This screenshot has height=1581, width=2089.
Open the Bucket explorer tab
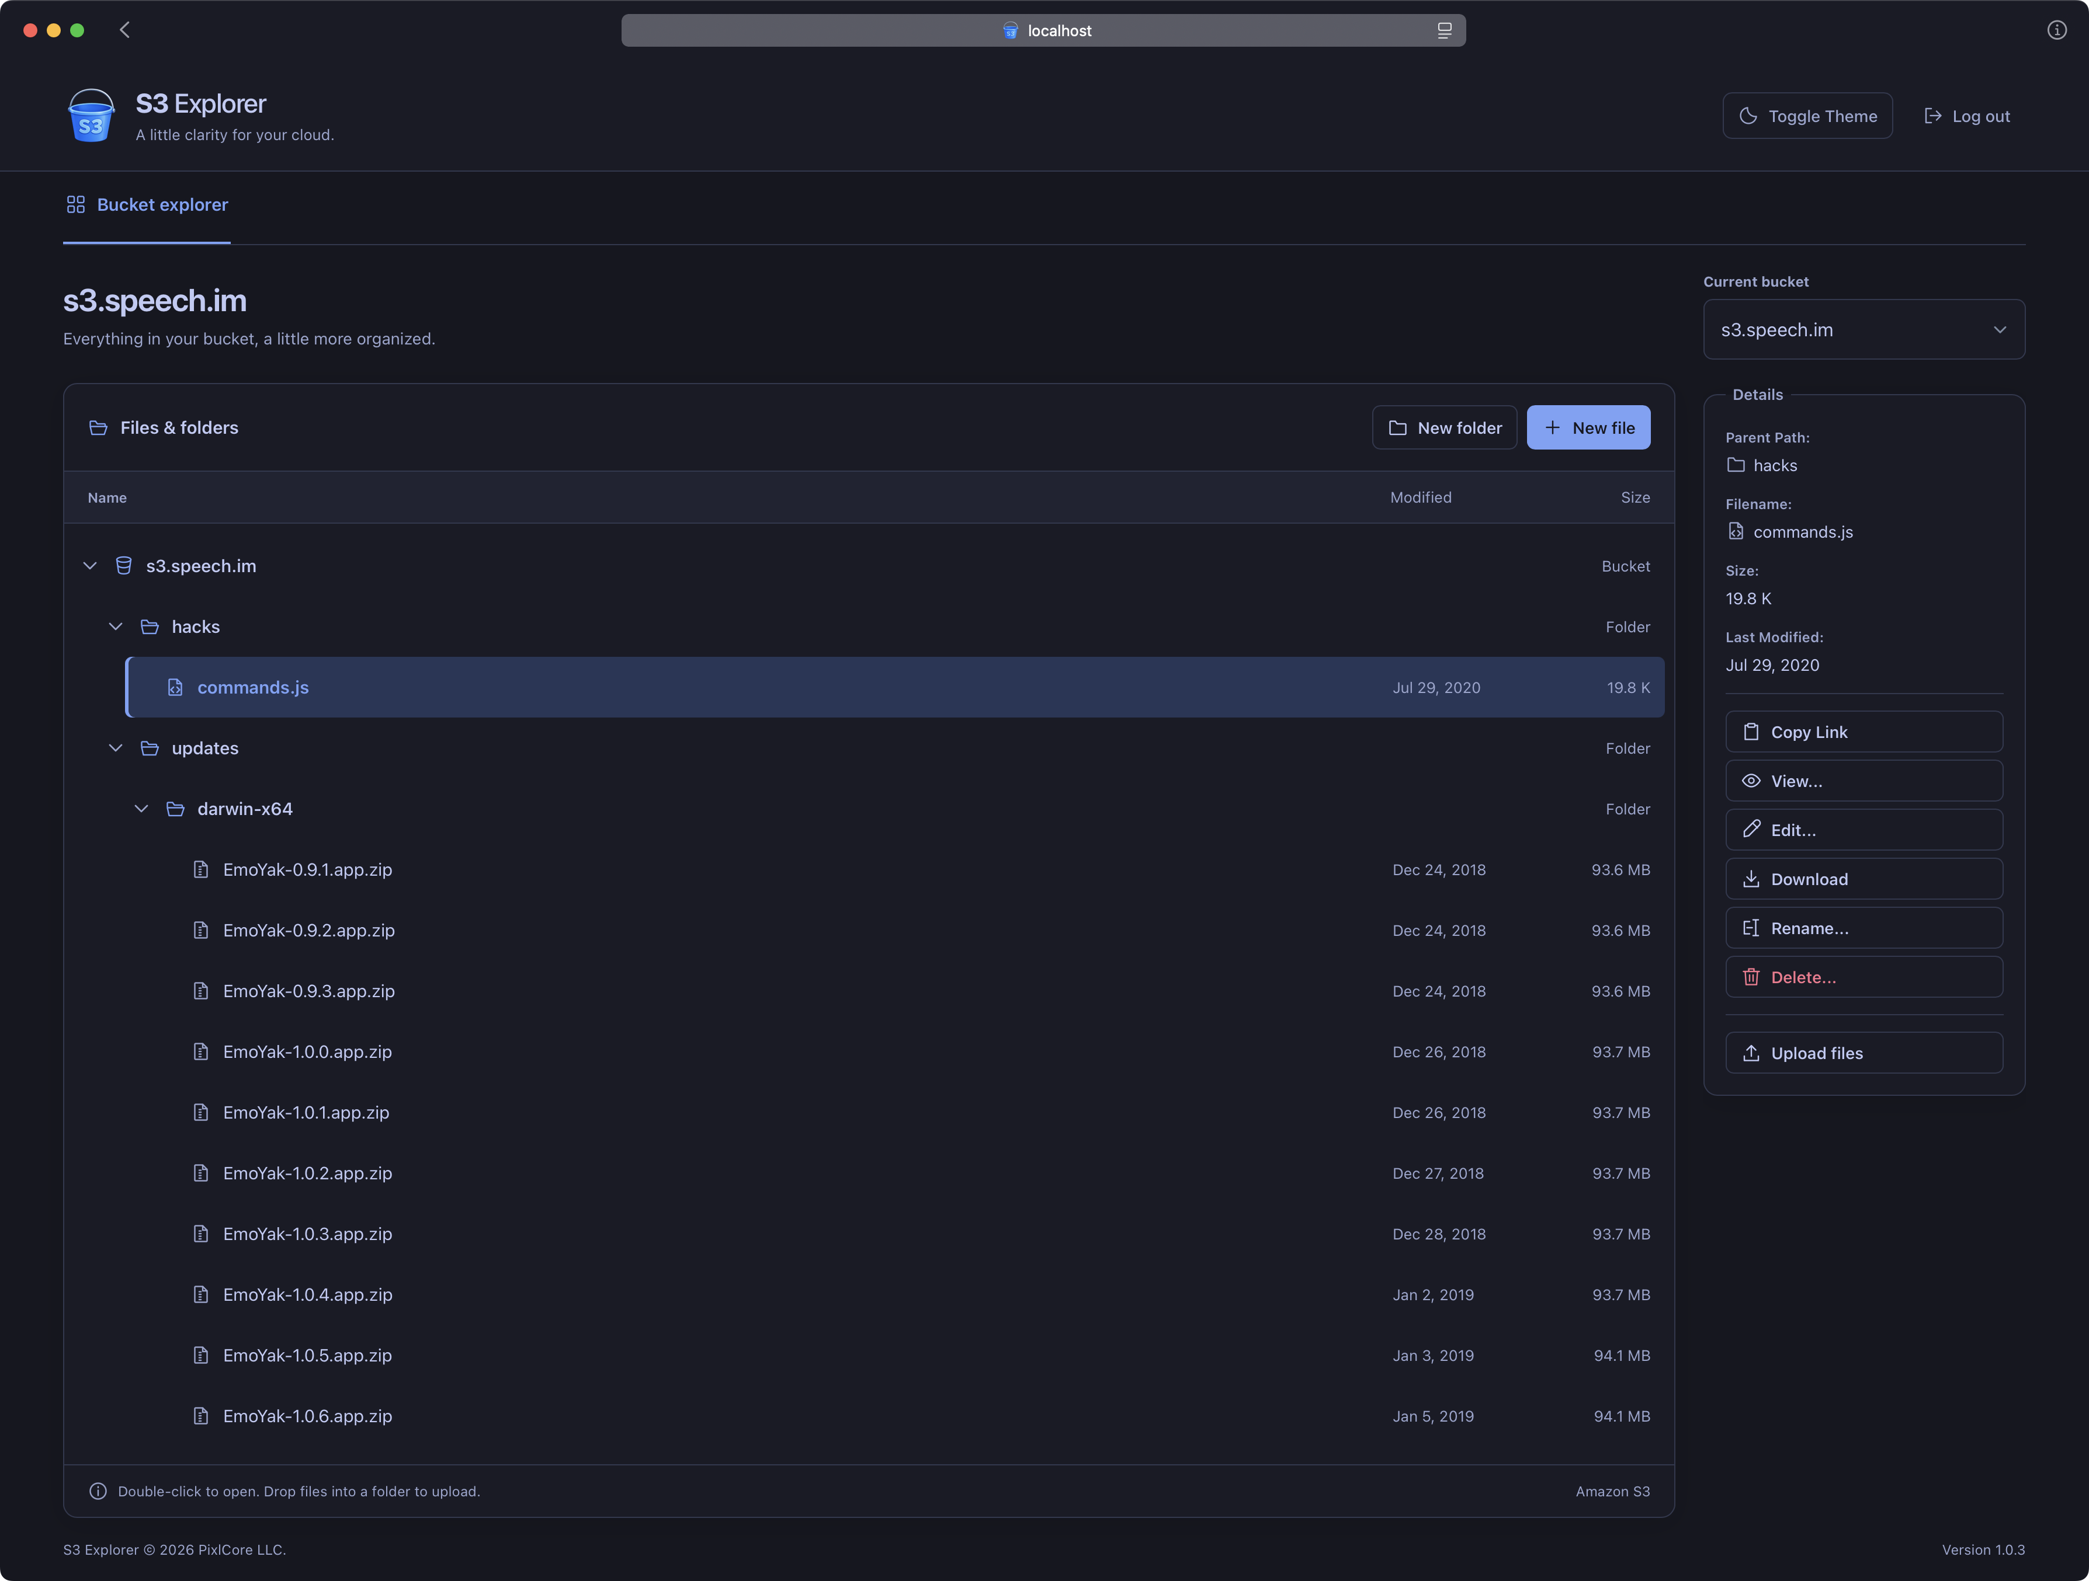point(147,205)
